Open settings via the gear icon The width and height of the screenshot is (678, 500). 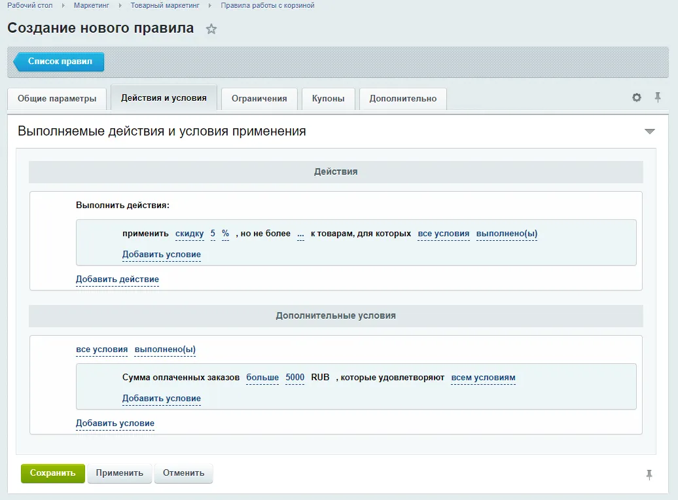[636, 97]
